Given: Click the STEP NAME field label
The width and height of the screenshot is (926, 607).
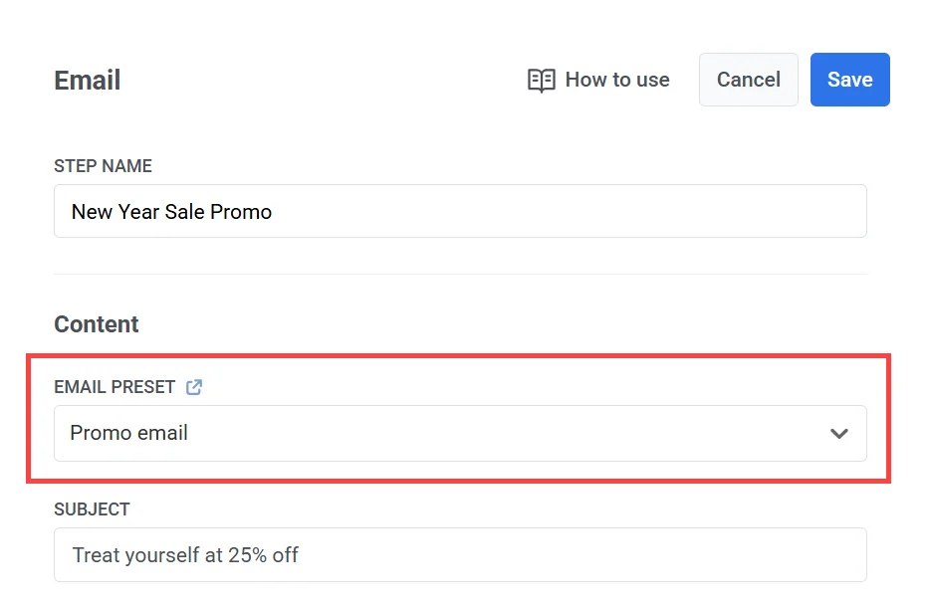Looking at the screenshot, I should [103, 166].
